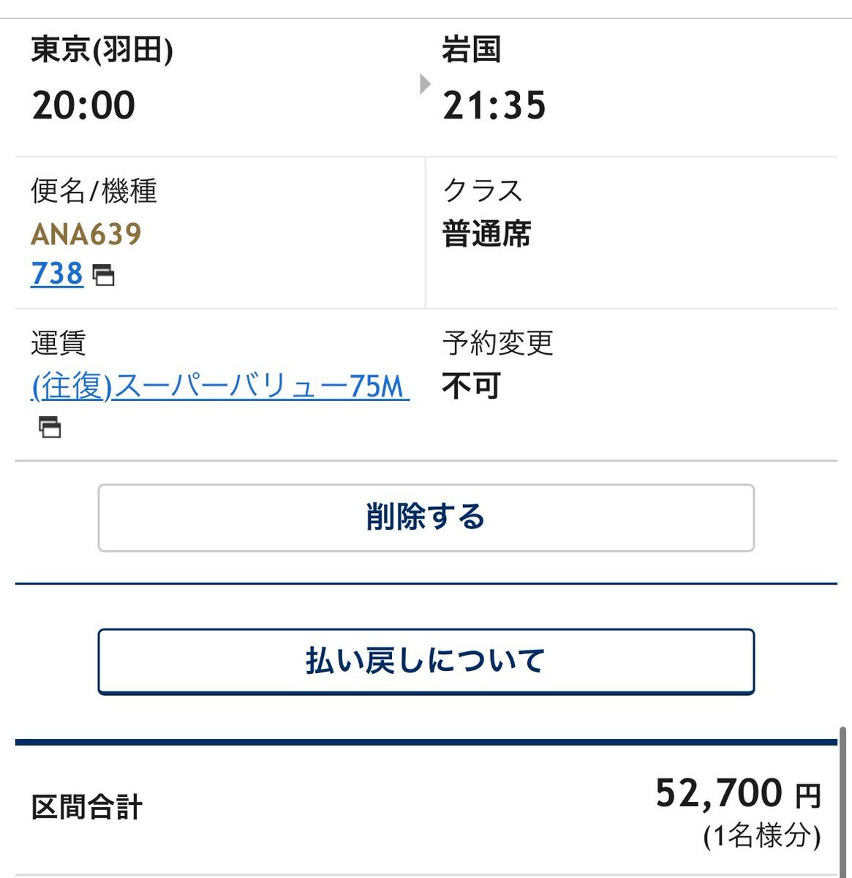Click the 普通席 class value
This screenshot has height=878, width=852.
point(486,234)
